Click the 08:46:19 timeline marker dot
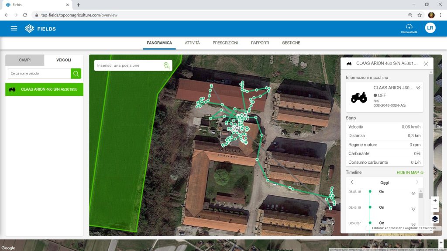447x251 pixels. (370, 207)
